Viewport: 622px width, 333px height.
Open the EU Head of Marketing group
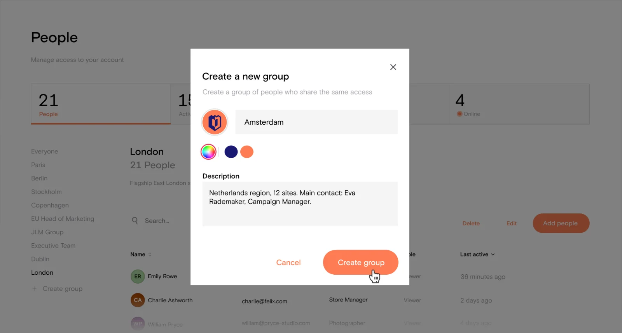click(x=63, y=219)
